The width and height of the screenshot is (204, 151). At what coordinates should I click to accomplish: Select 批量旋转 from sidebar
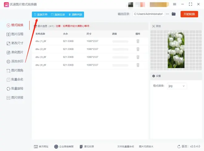click(15, 89)
